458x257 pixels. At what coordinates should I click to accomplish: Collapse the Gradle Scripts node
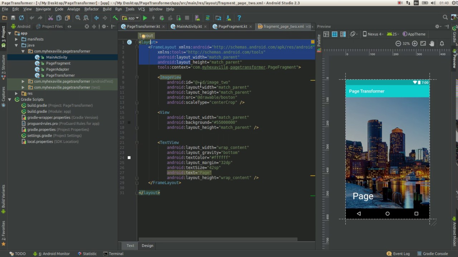point(10,100)
